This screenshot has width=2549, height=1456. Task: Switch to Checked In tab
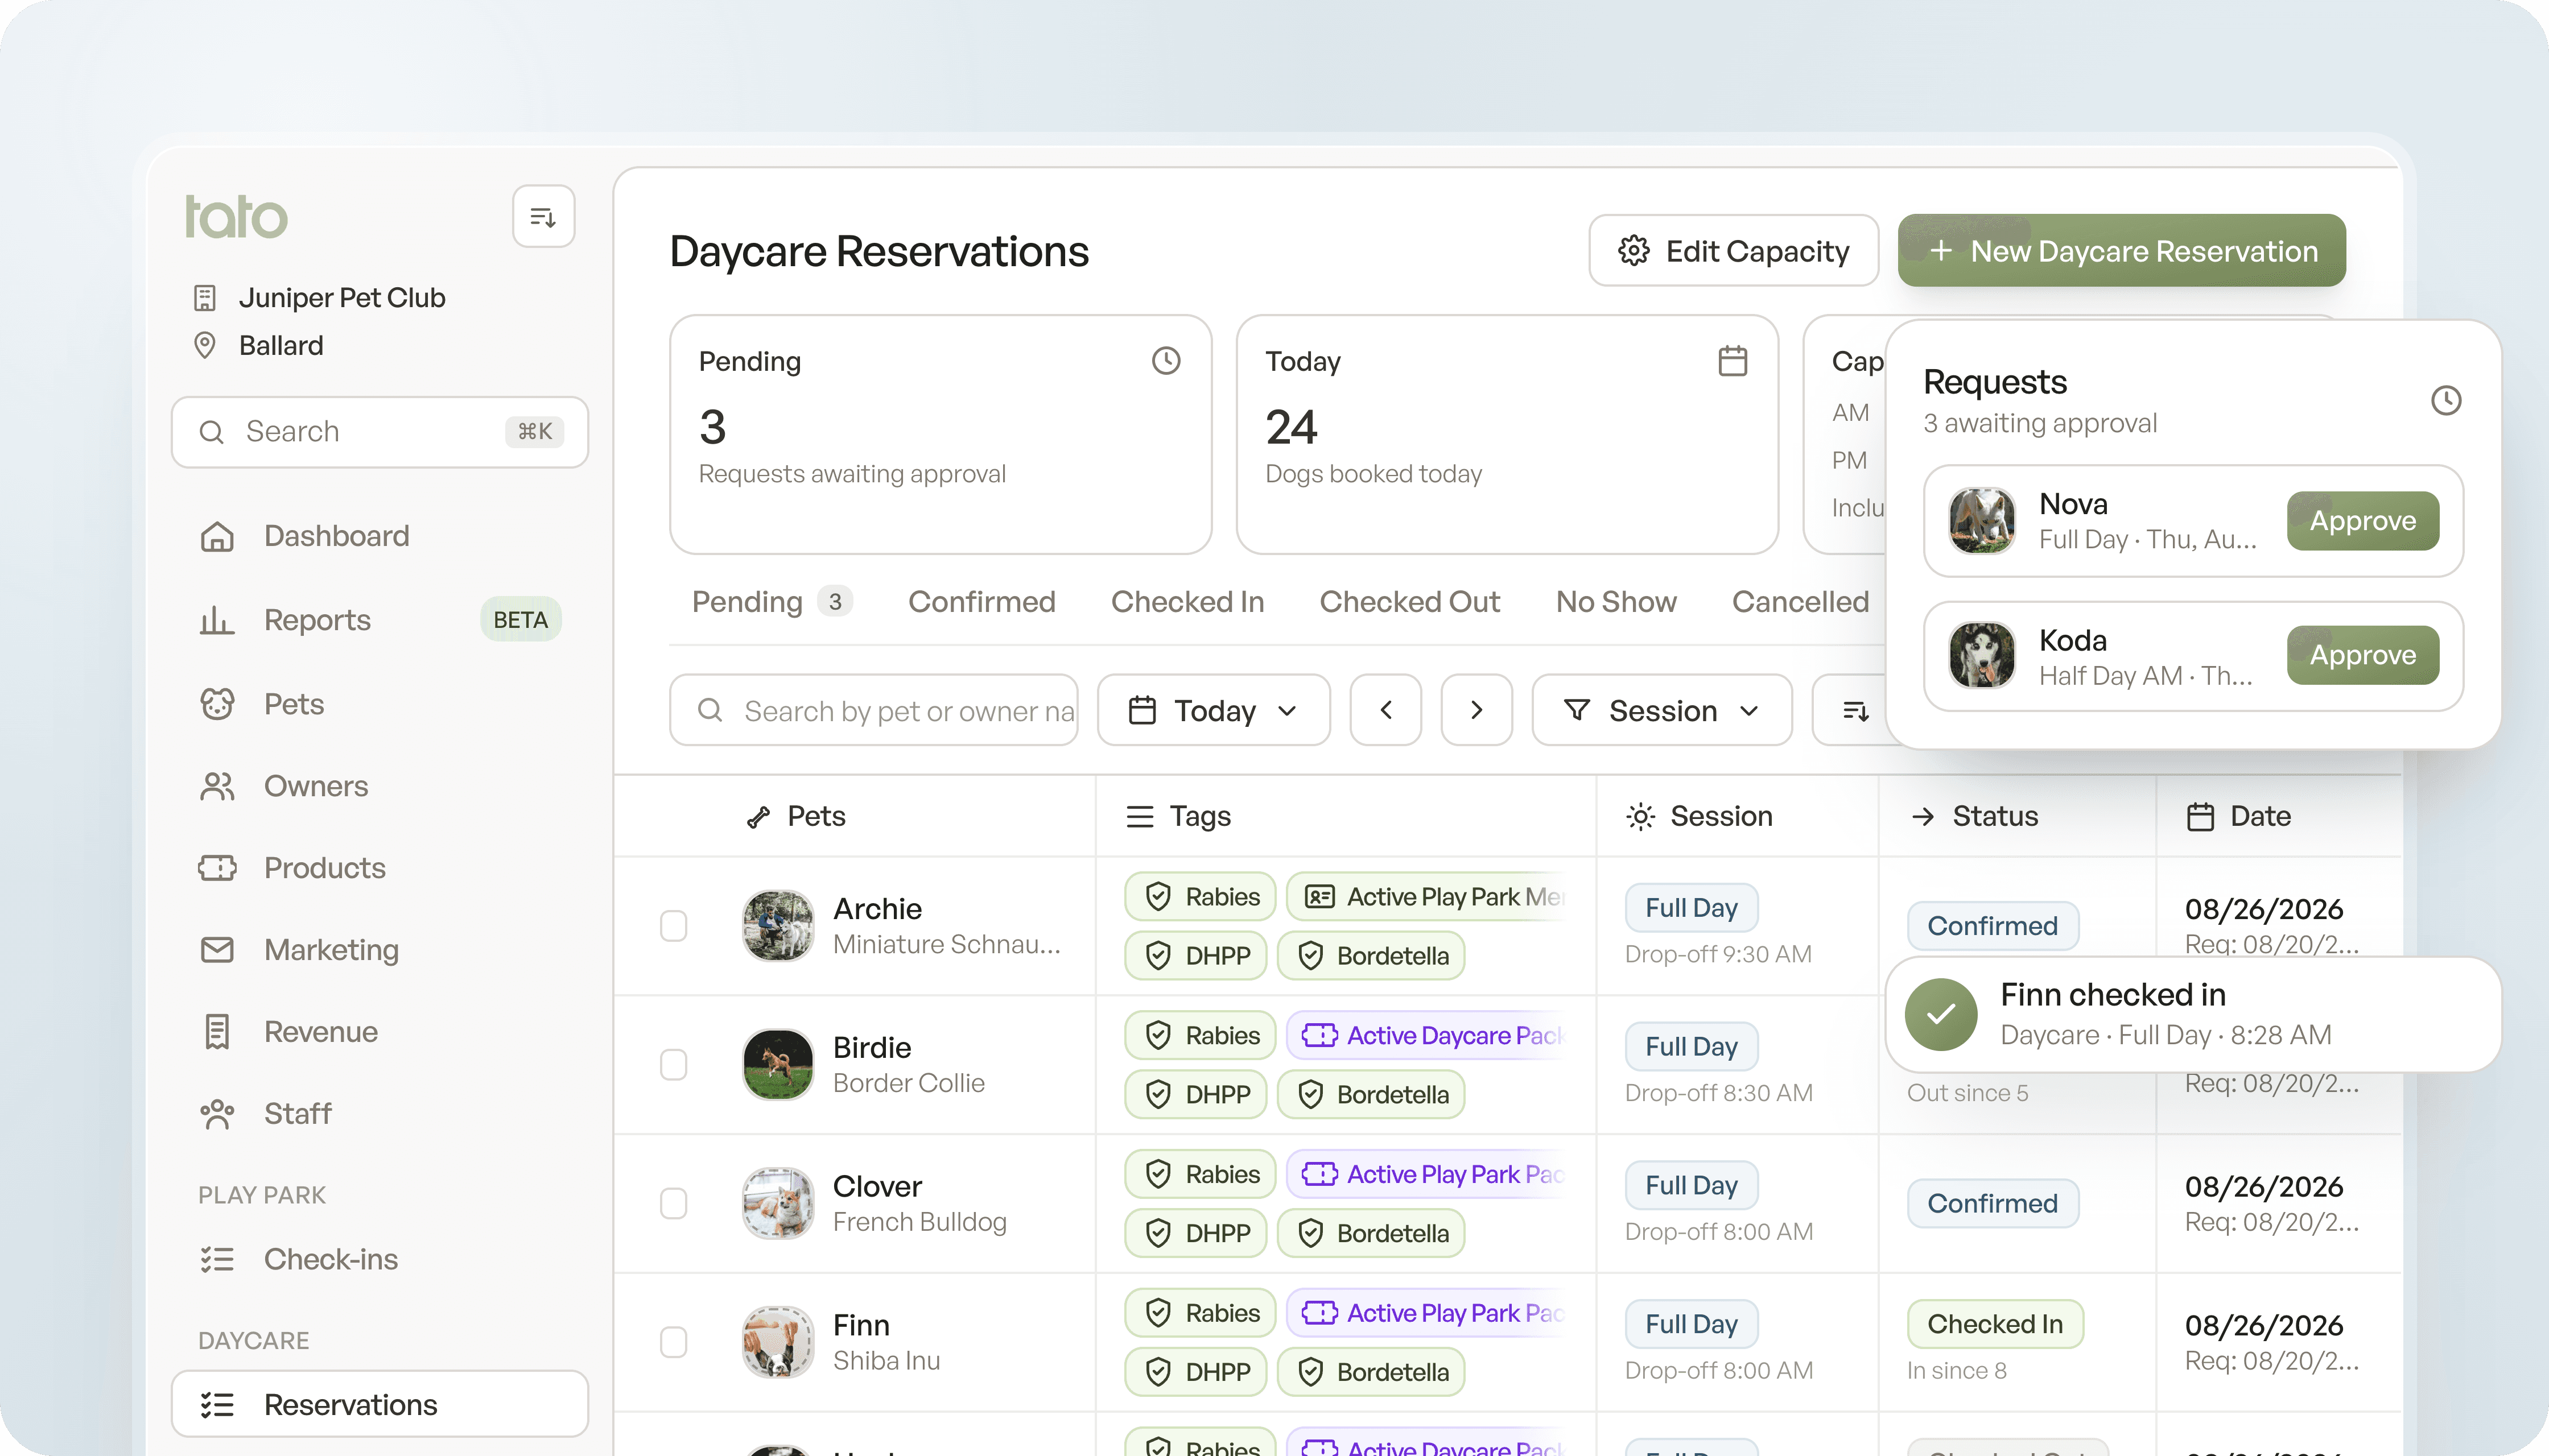(1187, 602)
